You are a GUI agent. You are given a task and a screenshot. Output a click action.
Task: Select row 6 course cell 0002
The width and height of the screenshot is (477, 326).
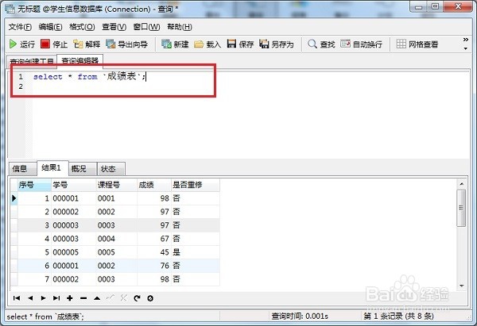(116, 266)
